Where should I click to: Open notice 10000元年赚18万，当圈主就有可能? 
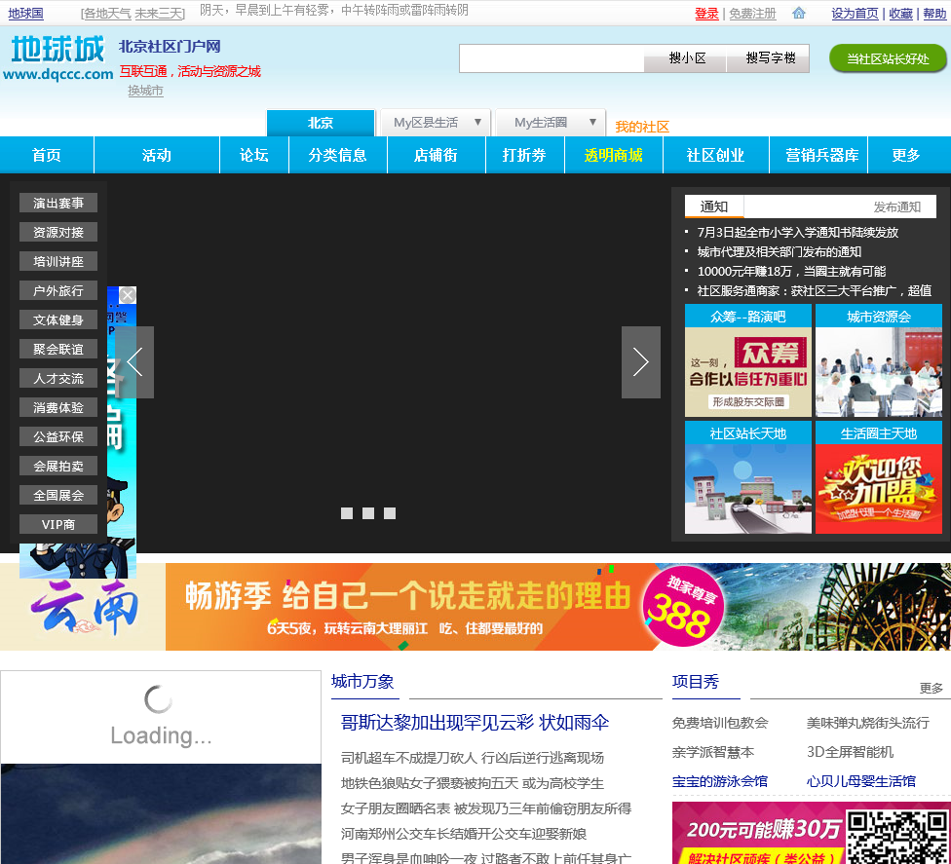[791, 271]
